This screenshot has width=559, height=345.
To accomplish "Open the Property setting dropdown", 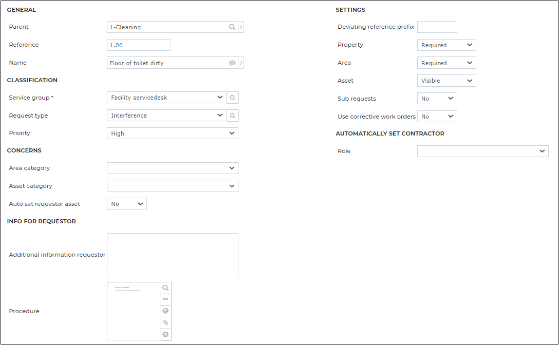I will point(446,45).
